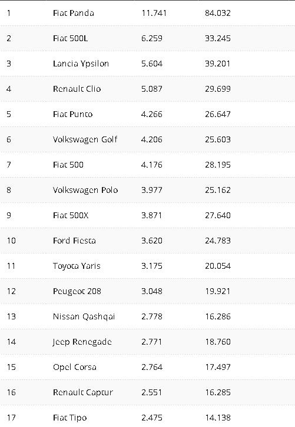Click the 11.741 monthly sales value
The height and width of the screenshot is (427, 295).
154,13
